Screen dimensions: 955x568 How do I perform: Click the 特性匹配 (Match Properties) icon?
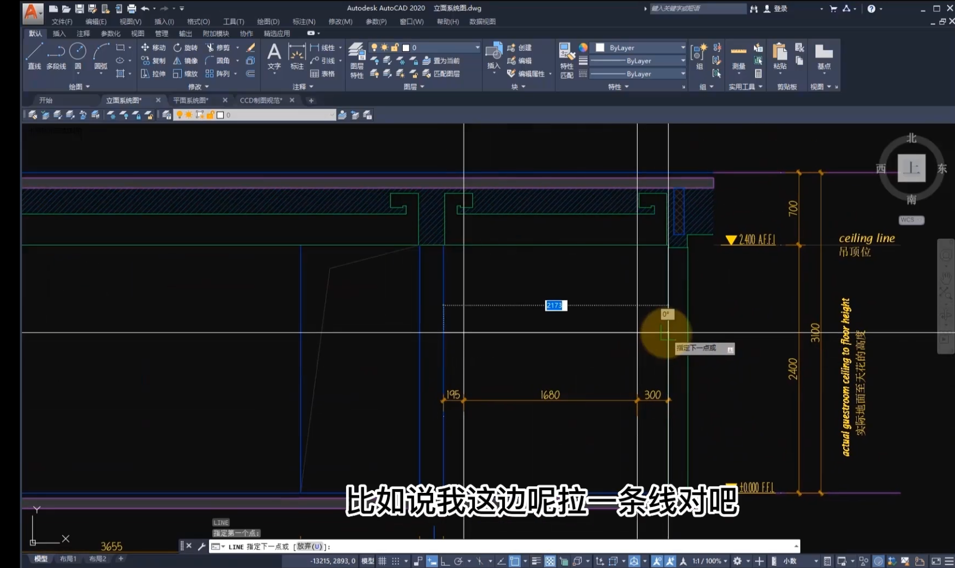pyautogui.click(x=566, y=60)
